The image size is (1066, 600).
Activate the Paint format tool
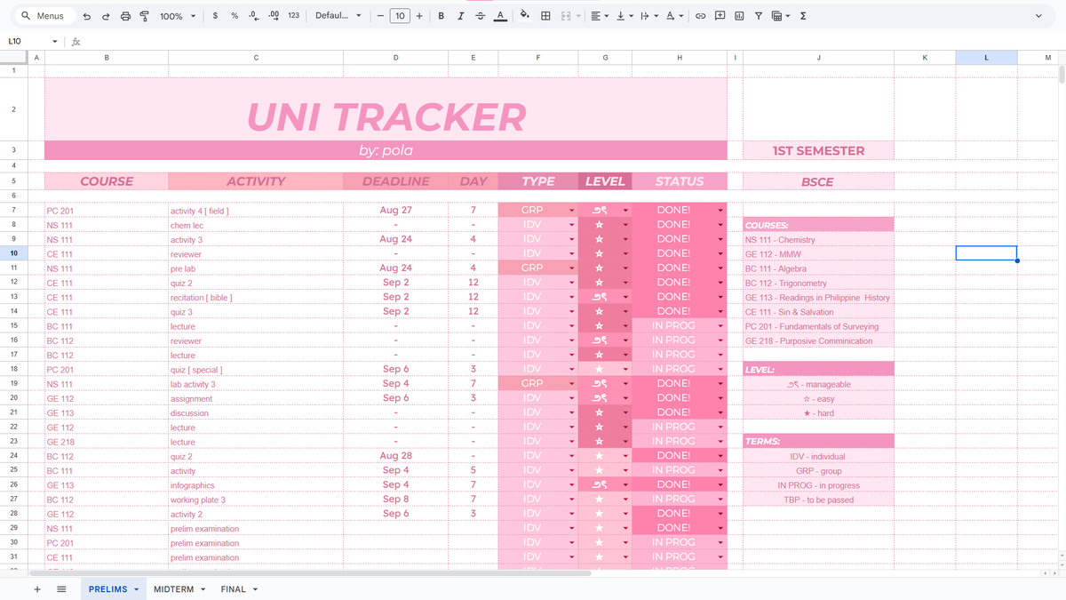[144, 16]
